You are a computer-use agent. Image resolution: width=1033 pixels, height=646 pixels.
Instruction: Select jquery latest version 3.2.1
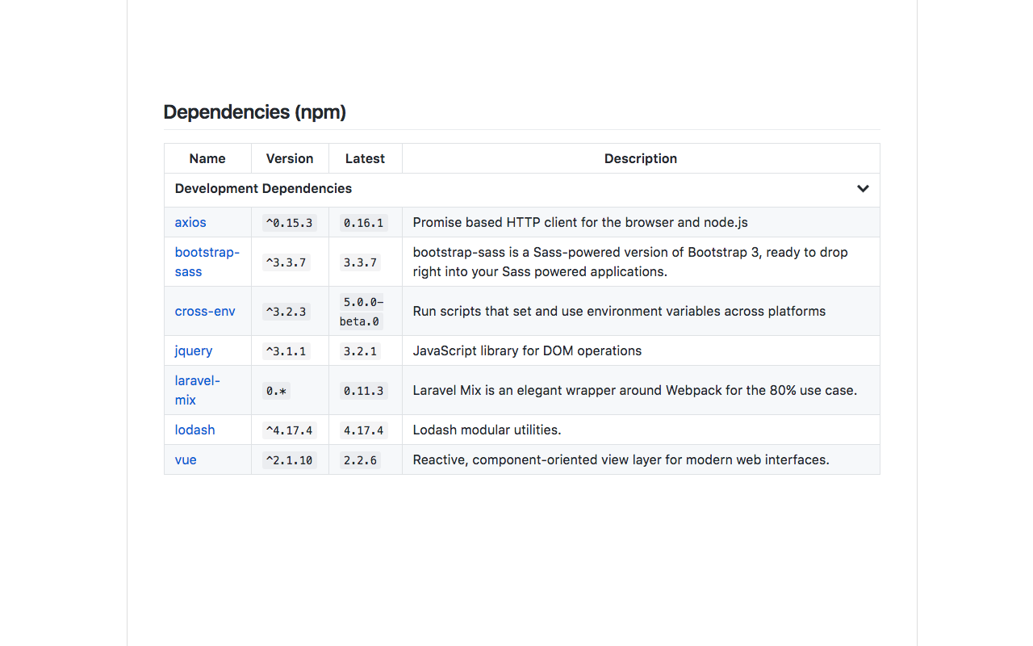[x=360, y=351]
